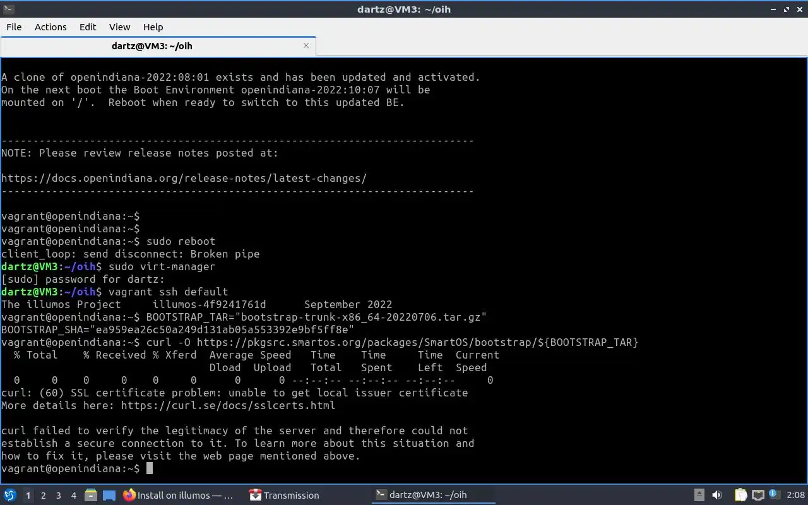Viewport: 808px width, 505px height.
Task: Click the "vagrant ssh default" command text
Action: (x=168, y=292)
